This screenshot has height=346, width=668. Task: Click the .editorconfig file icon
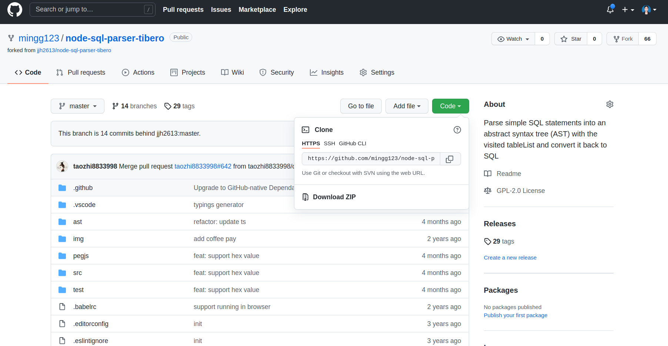pyautogui.click(x=62, y=324)
